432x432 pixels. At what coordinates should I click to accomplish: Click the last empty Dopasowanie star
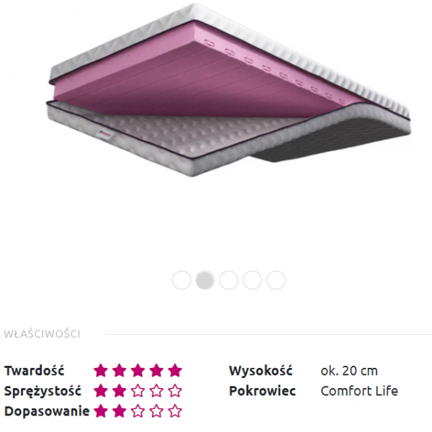pyautogui.click(x=175, y=411)
